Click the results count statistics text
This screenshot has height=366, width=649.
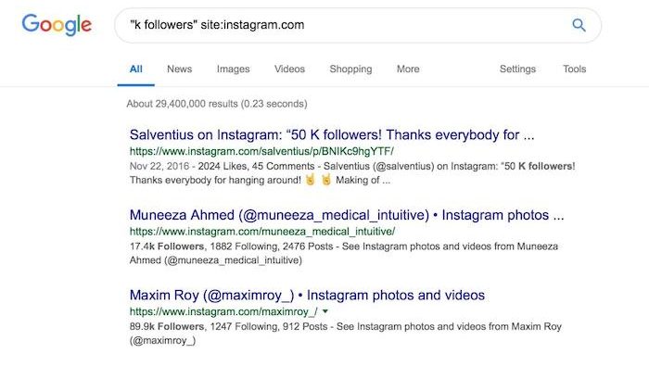pos(217,104)
